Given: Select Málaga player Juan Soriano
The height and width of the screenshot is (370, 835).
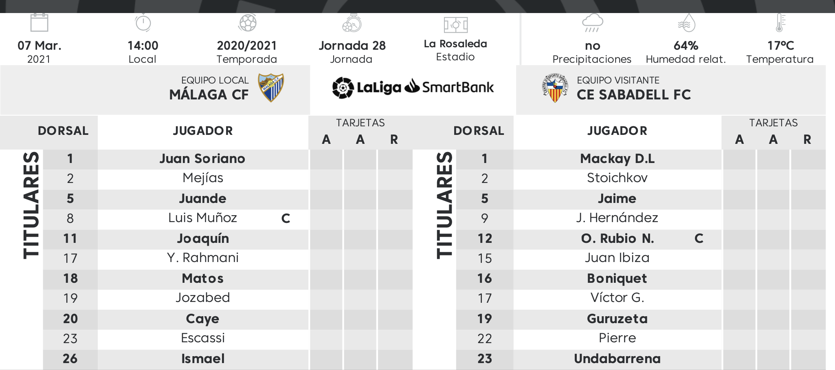Looking at the screenshot, I should coord(202,159).
